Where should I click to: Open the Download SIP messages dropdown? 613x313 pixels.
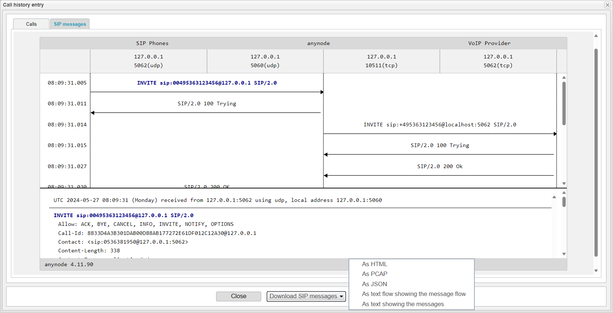[x=306, y=296]
